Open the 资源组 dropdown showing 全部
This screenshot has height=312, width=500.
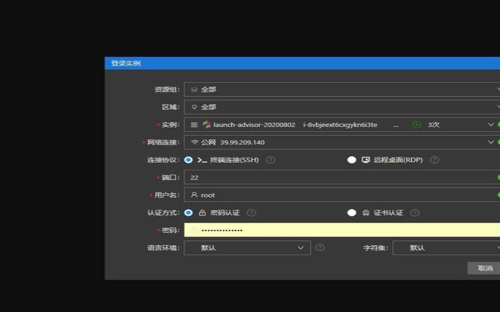342,89
